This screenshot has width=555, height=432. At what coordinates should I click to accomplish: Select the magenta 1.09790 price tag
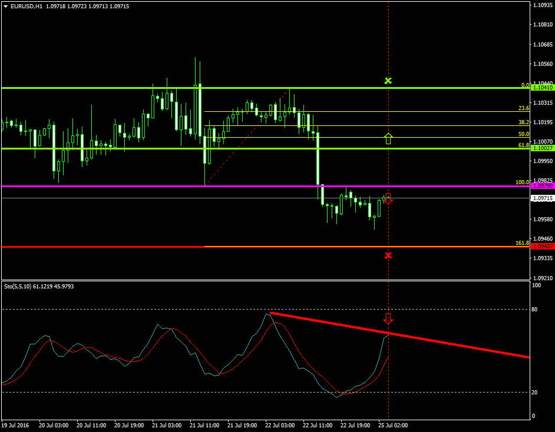click(x=542, y=186)
